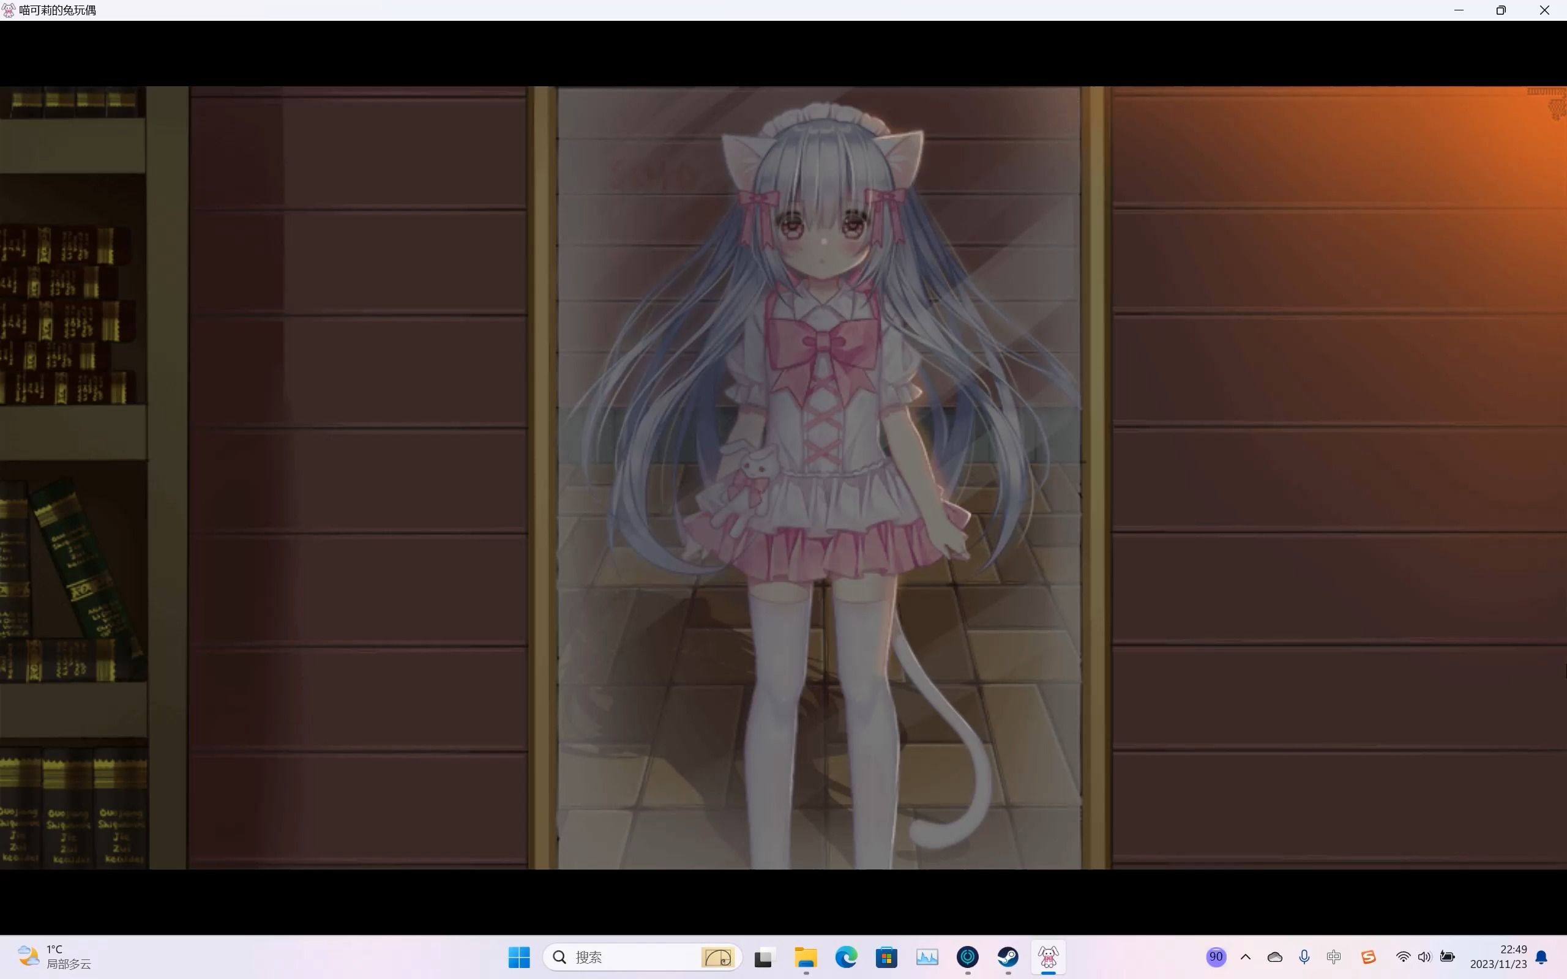Click the bunny doll game taskbar icon

click(1049, 957)
